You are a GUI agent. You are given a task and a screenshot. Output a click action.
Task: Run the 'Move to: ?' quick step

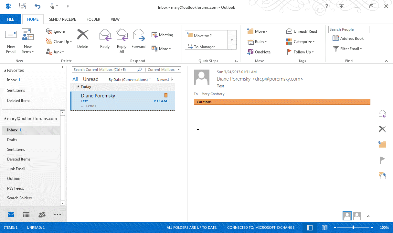[206, 36]
